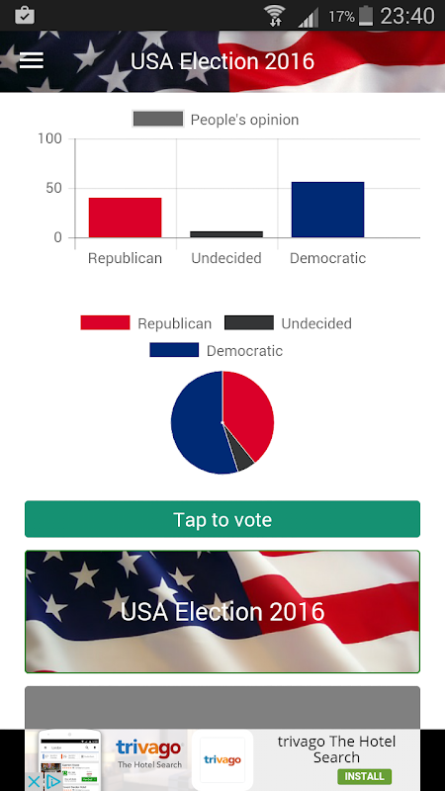Close the ad using X icon
The height and width of the screenshot is (791, 445).
coord(34,782)
